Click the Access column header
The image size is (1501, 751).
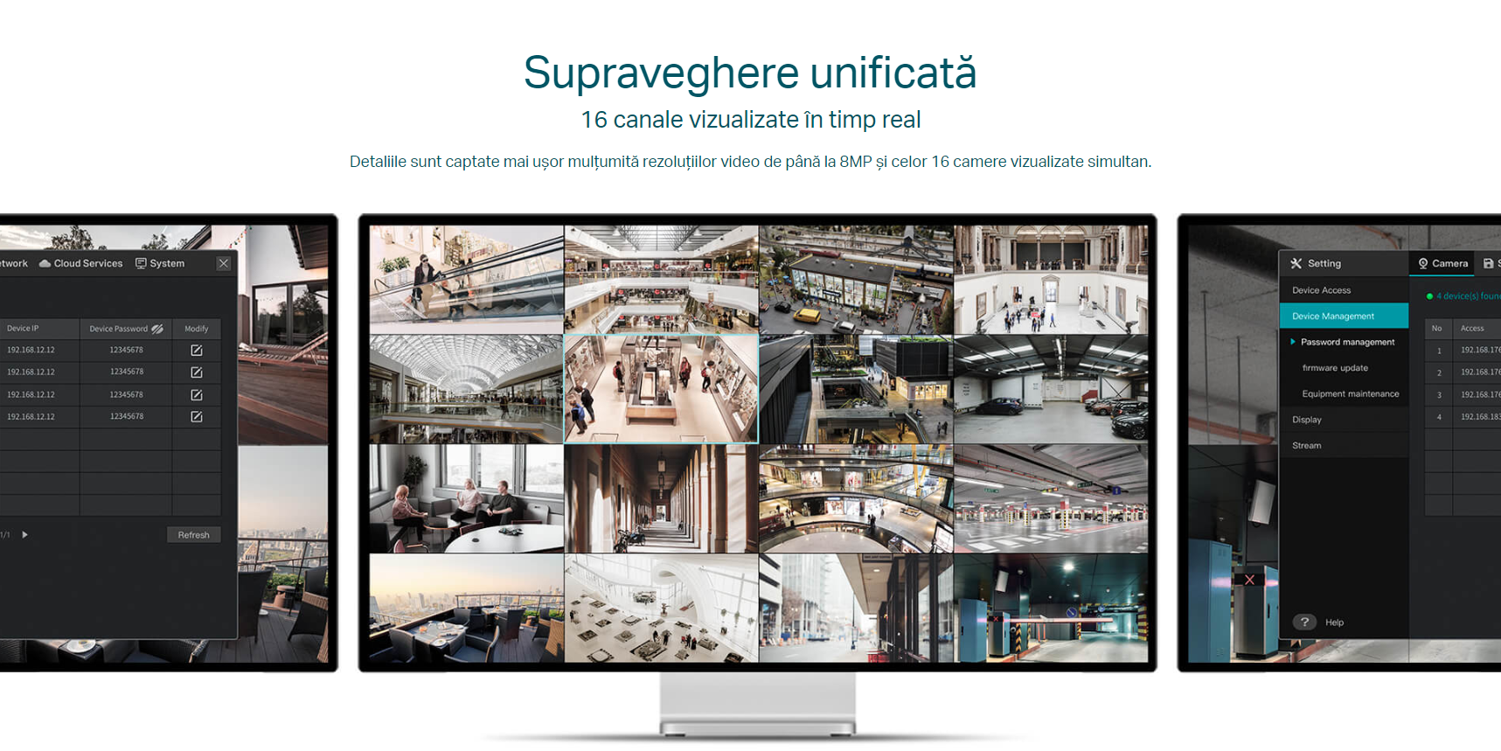[x=1472, y=329]
